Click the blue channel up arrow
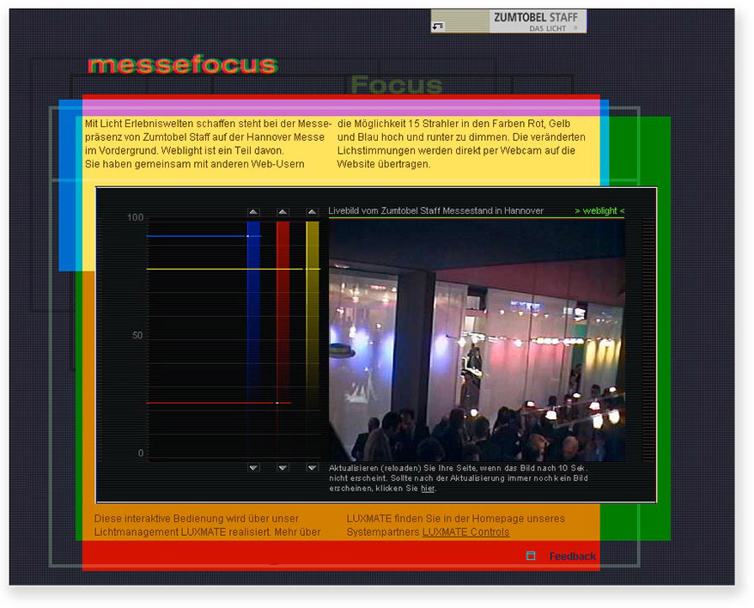This screenshot has height=608, width=754. click(253, 211)
